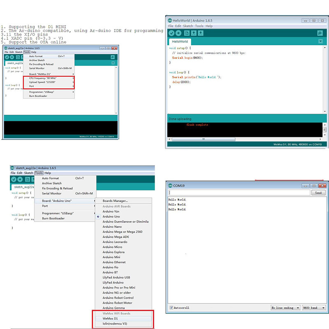Viewport: 329px width, 329px height.
Task: Click File menu in top-left sketch window
Action: pyautogui.click(x=7, y=52)
